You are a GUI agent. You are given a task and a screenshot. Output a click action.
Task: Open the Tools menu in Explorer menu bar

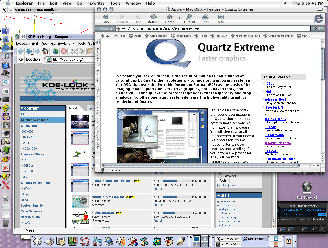coord(115,3)
